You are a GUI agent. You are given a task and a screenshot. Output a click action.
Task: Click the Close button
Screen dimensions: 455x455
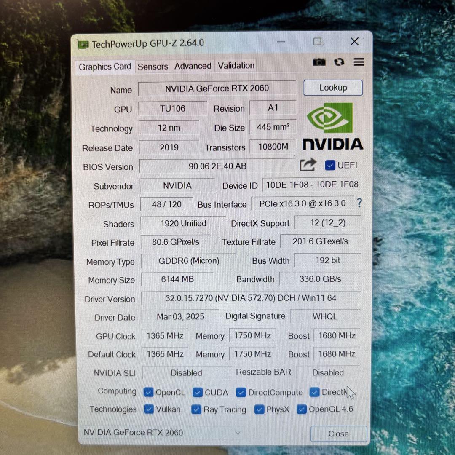coord(338,434)
